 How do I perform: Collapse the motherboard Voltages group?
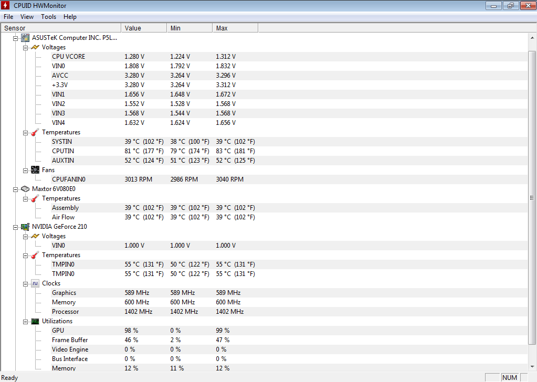point(25,48)
